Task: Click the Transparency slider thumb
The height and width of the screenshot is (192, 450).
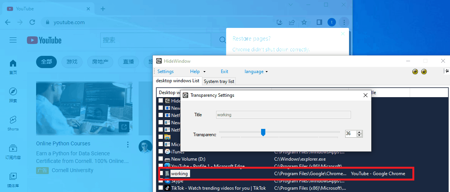Action: click(263, 132)
